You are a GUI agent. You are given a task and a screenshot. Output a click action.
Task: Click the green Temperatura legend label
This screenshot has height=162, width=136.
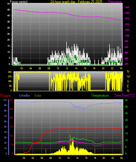(100, 95)
